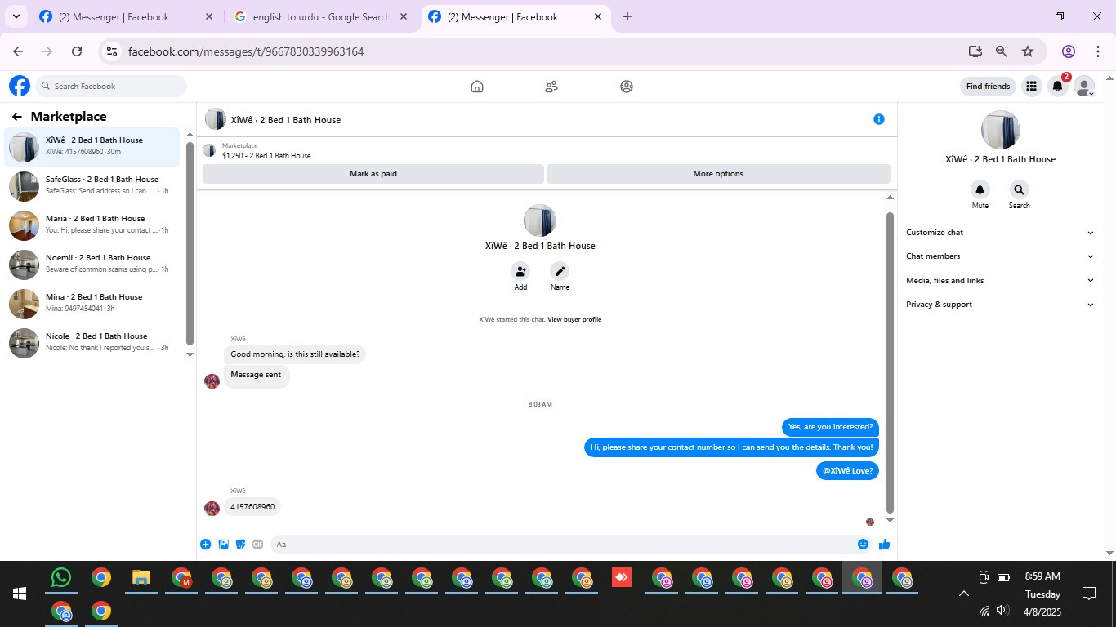Choose a GIF icon

click(257, 545)
